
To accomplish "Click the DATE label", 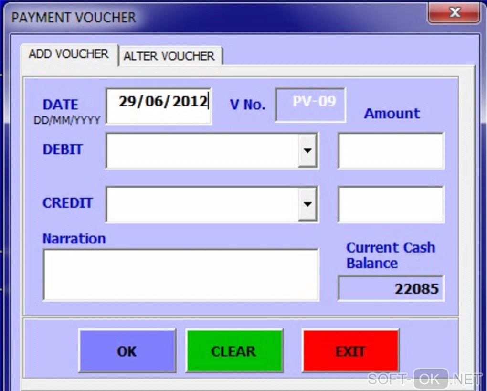I will pos(61,105).
